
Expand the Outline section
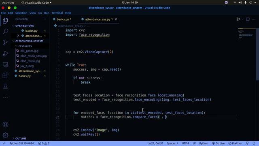(x=21, y=138)
